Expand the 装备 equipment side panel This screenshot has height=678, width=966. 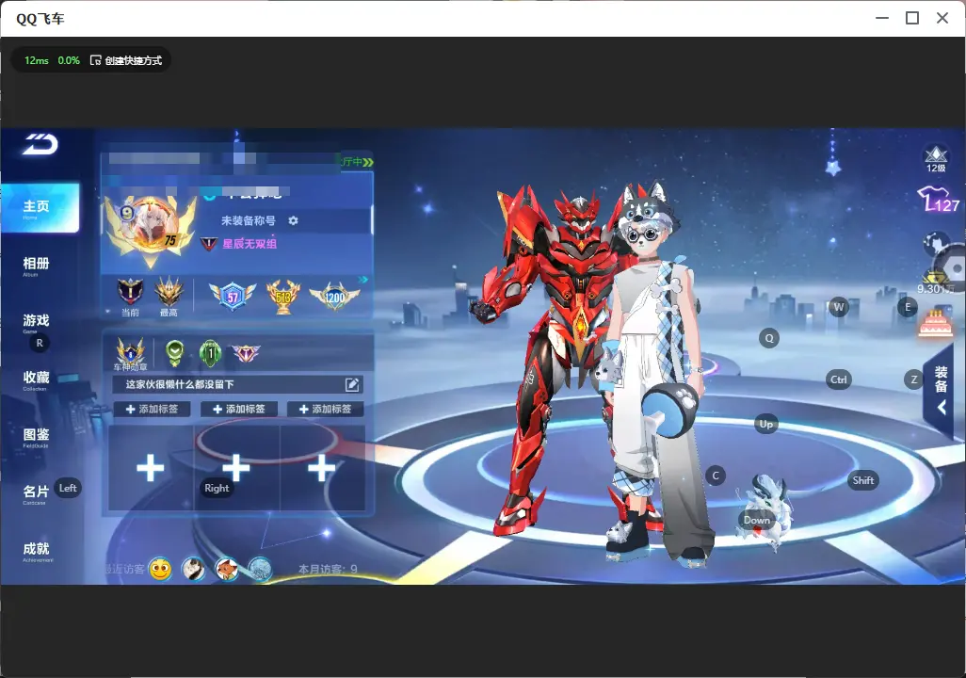[941, 390]
